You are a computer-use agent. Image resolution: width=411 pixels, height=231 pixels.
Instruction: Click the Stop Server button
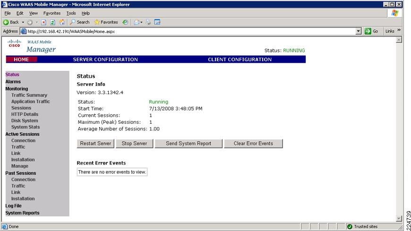click(x=134, y=144)
